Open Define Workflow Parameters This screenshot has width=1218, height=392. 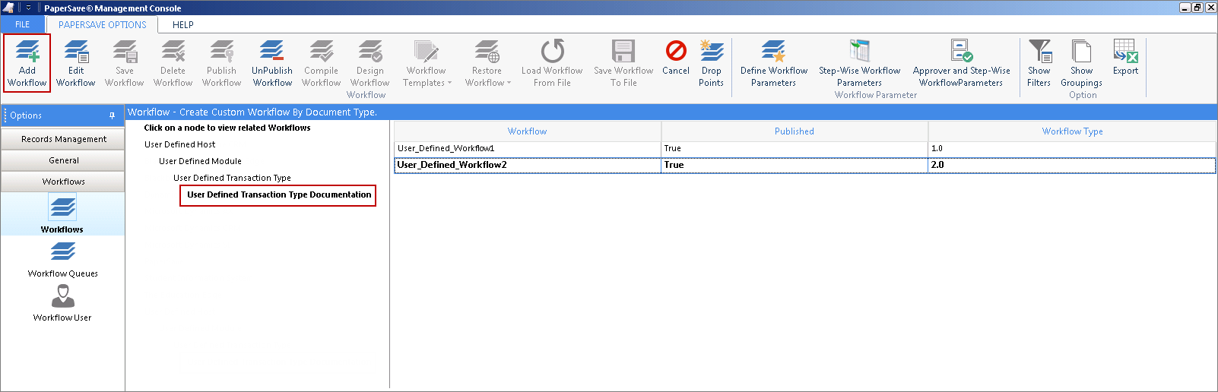pyautogui.click(x=774, y=63)
